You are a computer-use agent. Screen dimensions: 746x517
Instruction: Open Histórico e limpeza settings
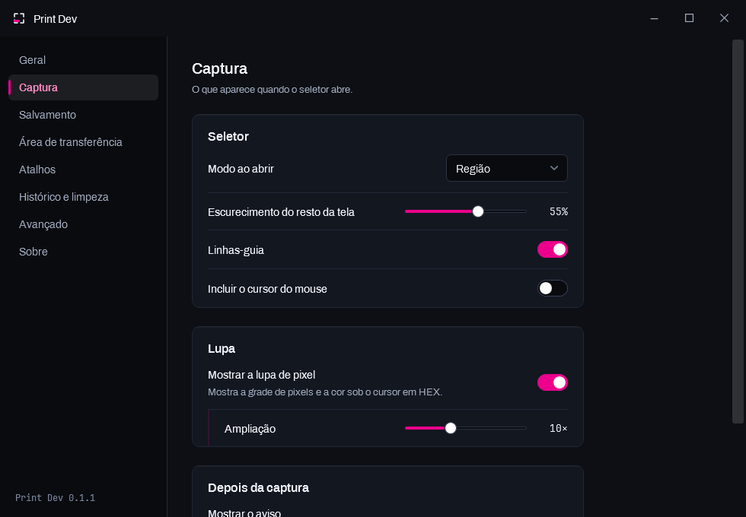(x=83, y=197)
